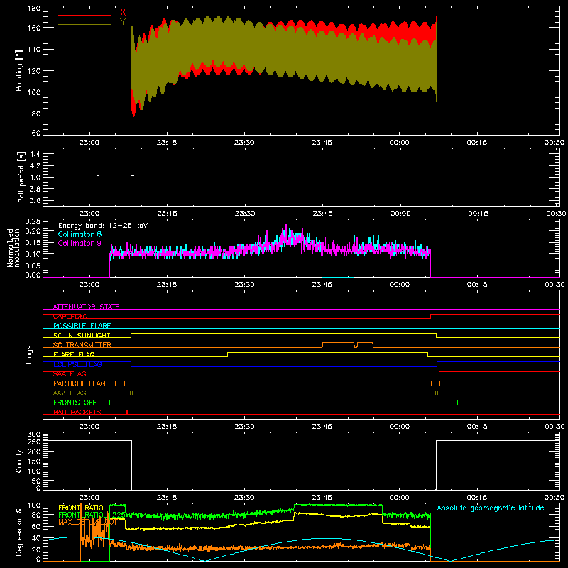The height and width of the screenshot is (568, 568).
Task: Click the BAD_PACKETS flag label
Action: point(77,413)
